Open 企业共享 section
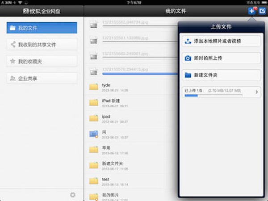This screenshot has height=201, width=268. point(42,78)
